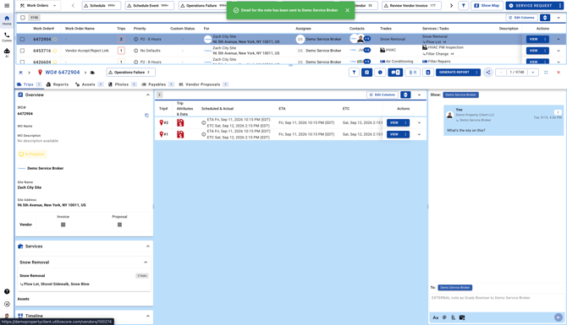Open the hamburger main menu
The height and width of the screenshot is (325, 567).
click(x=7, y=5)
